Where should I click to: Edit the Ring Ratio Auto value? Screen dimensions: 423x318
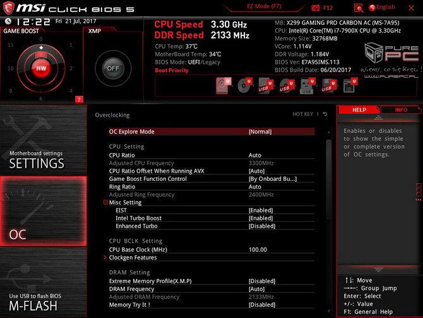254,187
